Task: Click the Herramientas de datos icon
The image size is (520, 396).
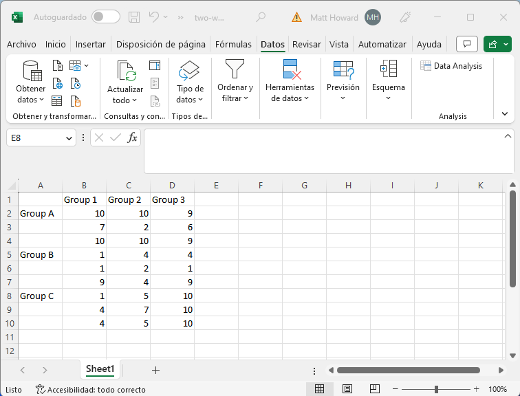Action: click(x=290, y=69)
